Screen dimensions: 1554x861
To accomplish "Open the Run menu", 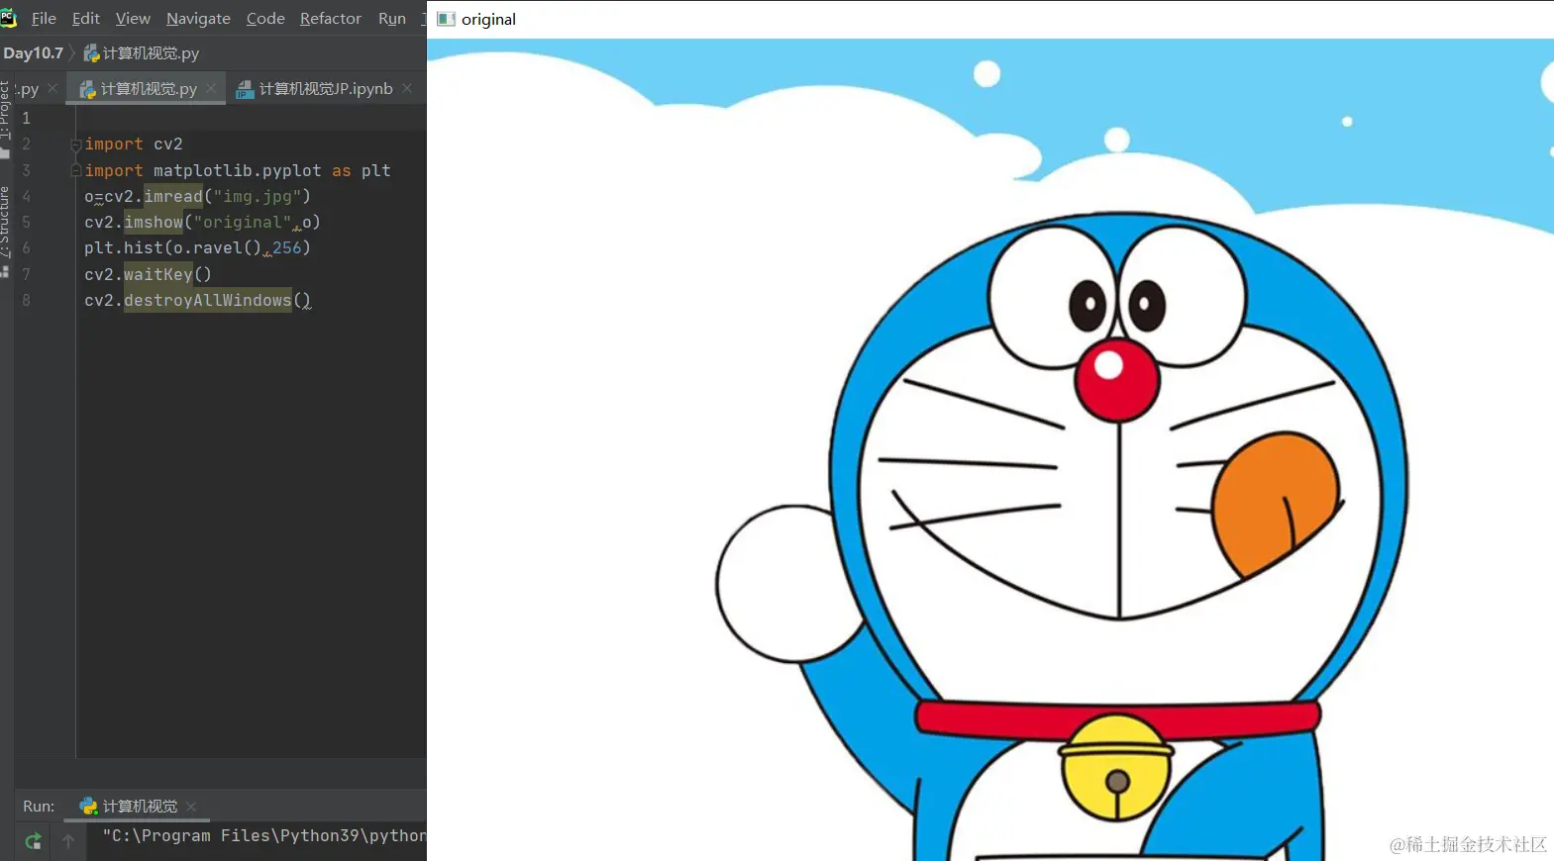I will coord(392,19).
